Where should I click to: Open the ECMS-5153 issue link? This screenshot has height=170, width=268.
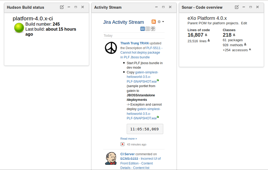[129, 159]
